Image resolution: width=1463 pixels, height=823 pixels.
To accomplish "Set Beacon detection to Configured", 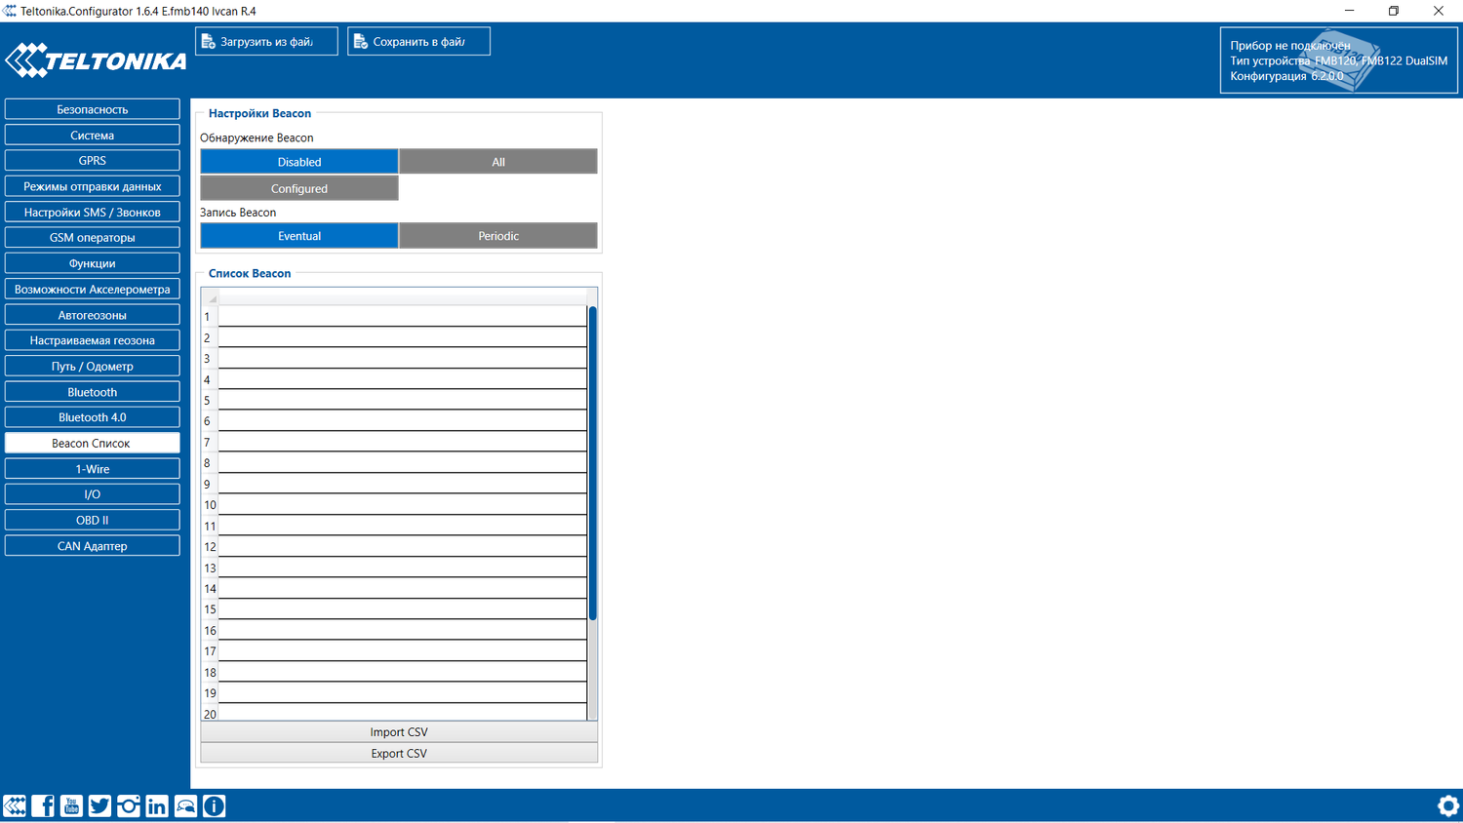I will [299, 188].
